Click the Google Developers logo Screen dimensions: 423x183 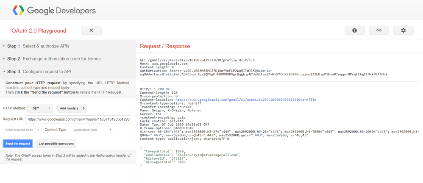pyautogui.click(x=54, y=10)
